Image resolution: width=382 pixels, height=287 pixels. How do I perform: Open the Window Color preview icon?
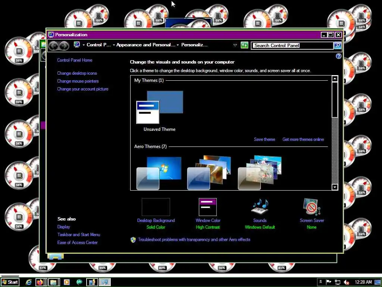(207, 207)
